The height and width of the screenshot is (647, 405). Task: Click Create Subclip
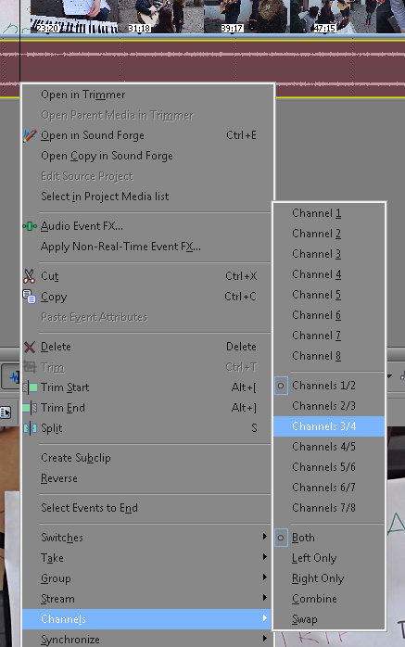click(76, 458)
